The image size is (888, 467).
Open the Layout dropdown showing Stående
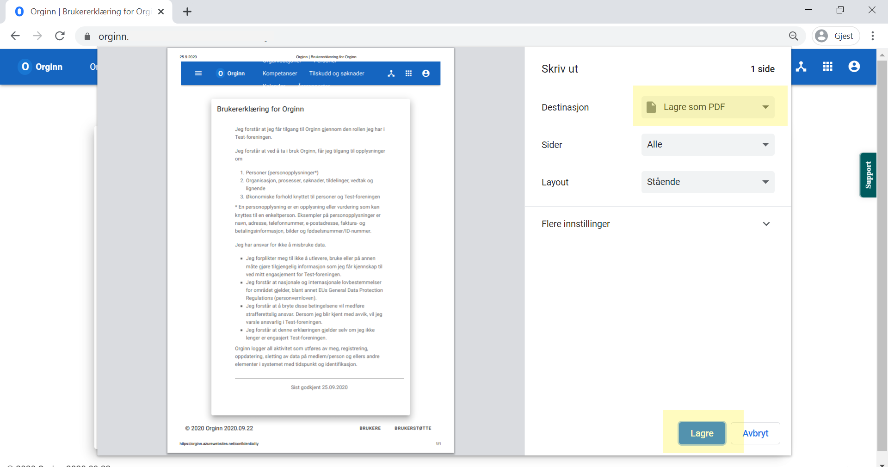pos(708,182)
